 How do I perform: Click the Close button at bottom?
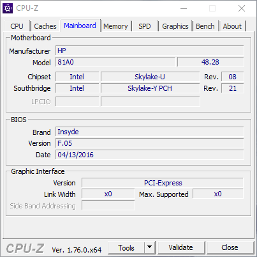click(230, 247)
